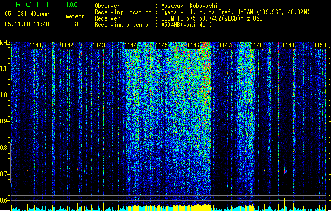Click the 0.6 kHz axis tick label
Image resolution: width=332 pixels, height=211 pixels.
[x=5, y=200]
